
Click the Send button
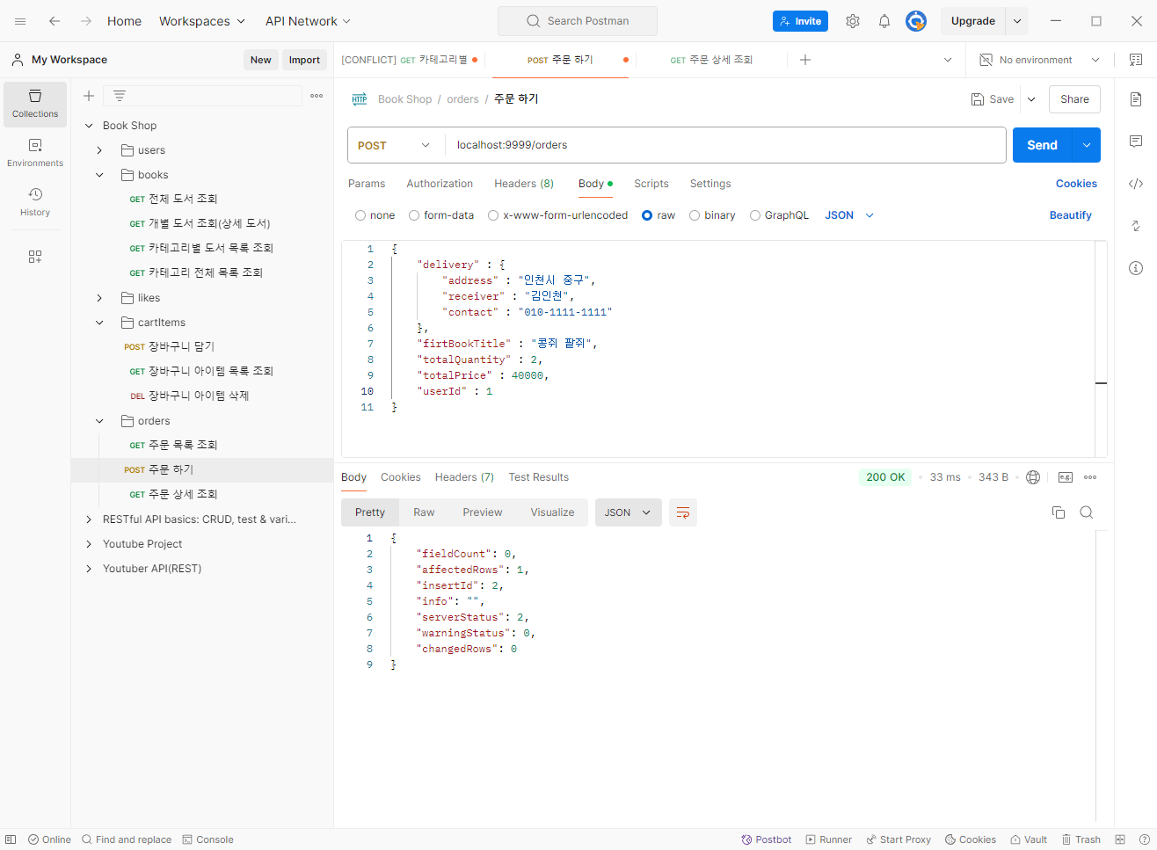(x=1043, y=145)
